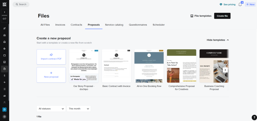Screen dimensions: 257x121
Task: Open the All-in-One Booking flow thumbnail
Action: coord(149,66)
